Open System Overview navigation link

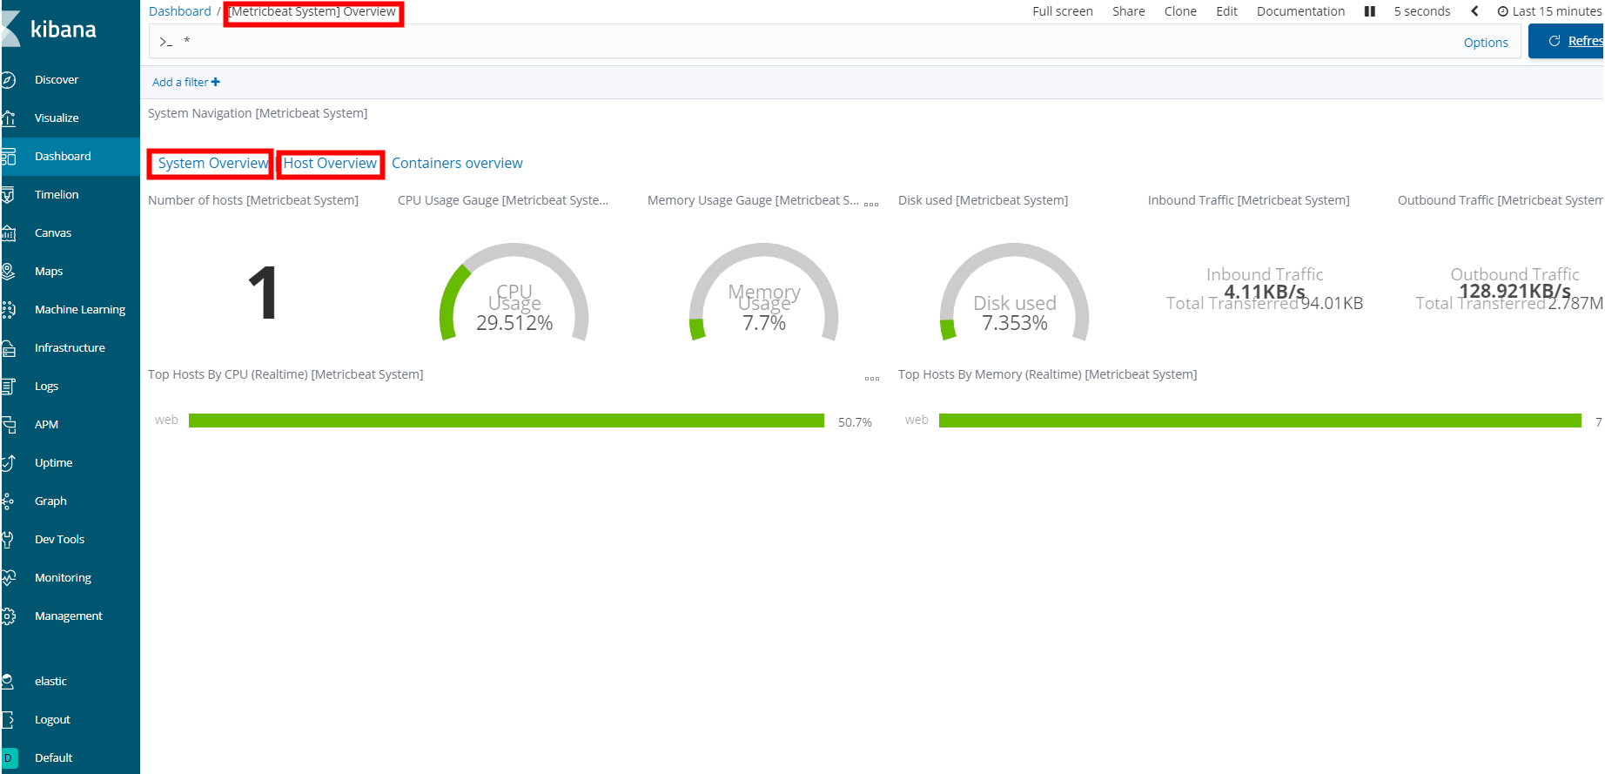click(x=213, y=164)
